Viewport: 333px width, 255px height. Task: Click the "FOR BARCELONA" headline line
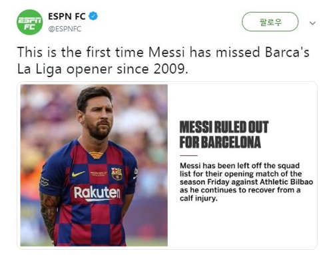tap(220, 142)
